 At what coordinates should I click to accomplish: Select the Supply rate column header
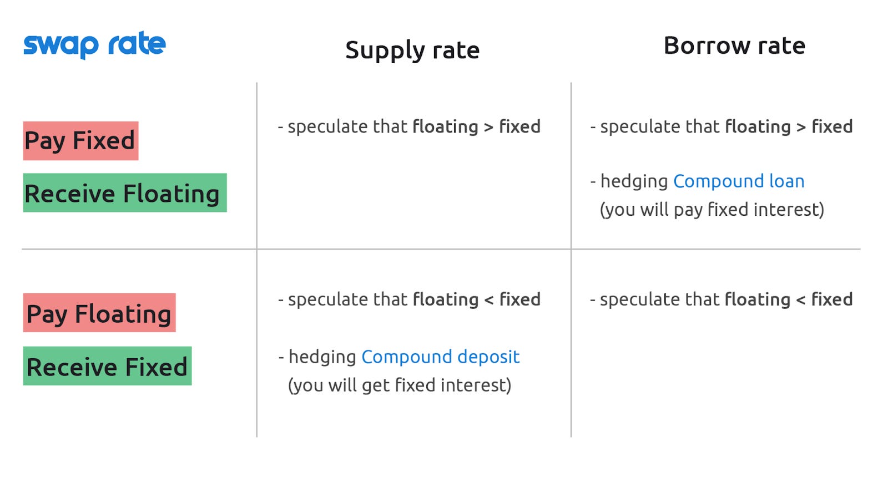(412, 50)
